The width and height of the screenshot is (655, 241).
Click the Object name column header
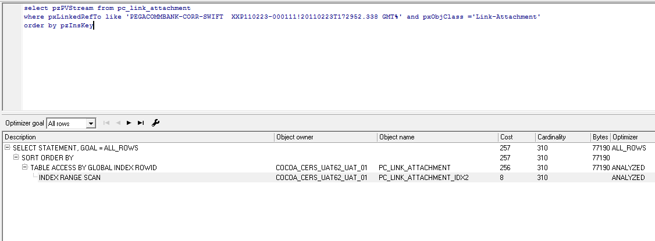[x=437, y=137]
